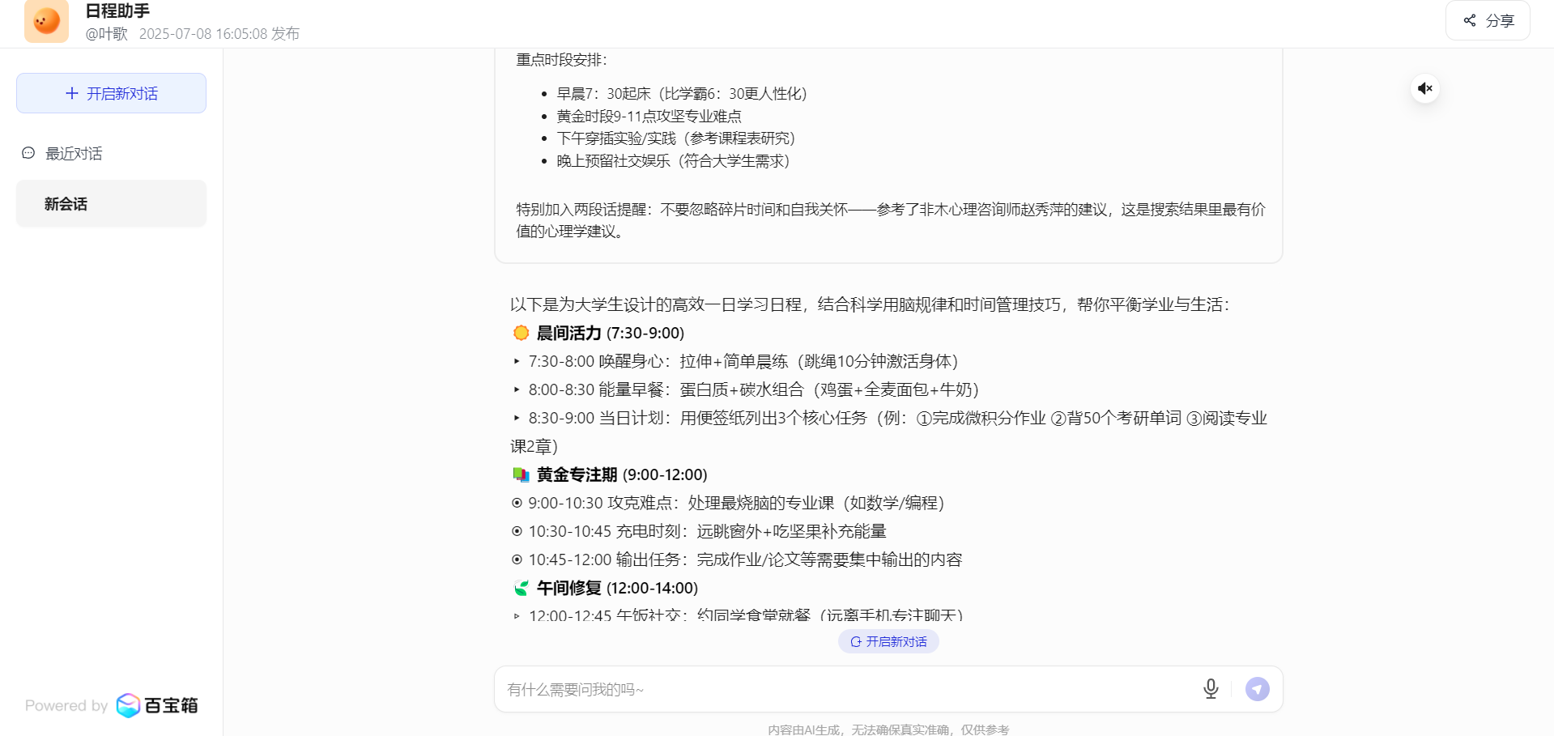This screenshot has height=736, width=1554.
Task: Click the small 开启新对话 pill above the input
Action: point(888,641)
